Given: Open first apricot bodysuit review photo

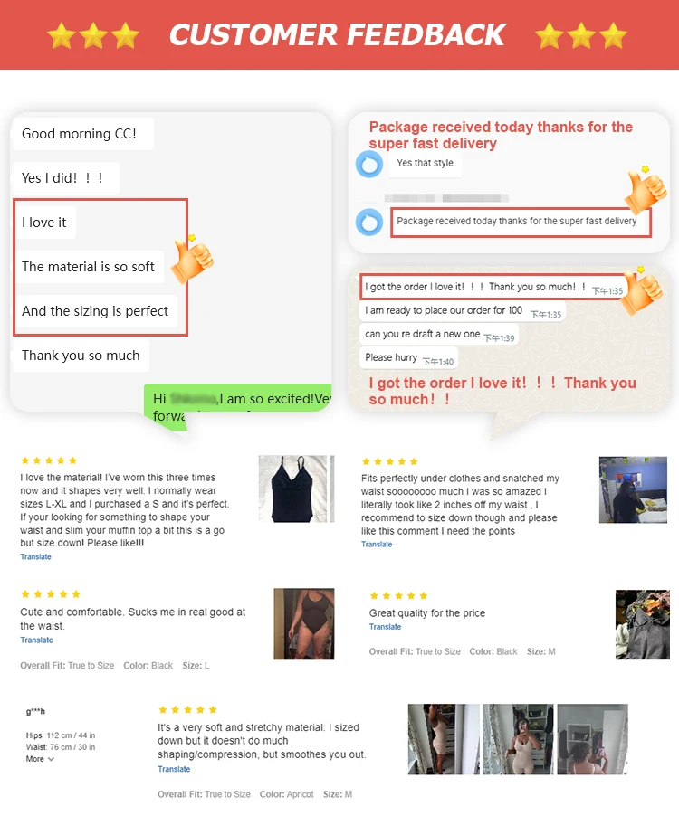Looking at the screenshot, I should (x=444, y=739).
